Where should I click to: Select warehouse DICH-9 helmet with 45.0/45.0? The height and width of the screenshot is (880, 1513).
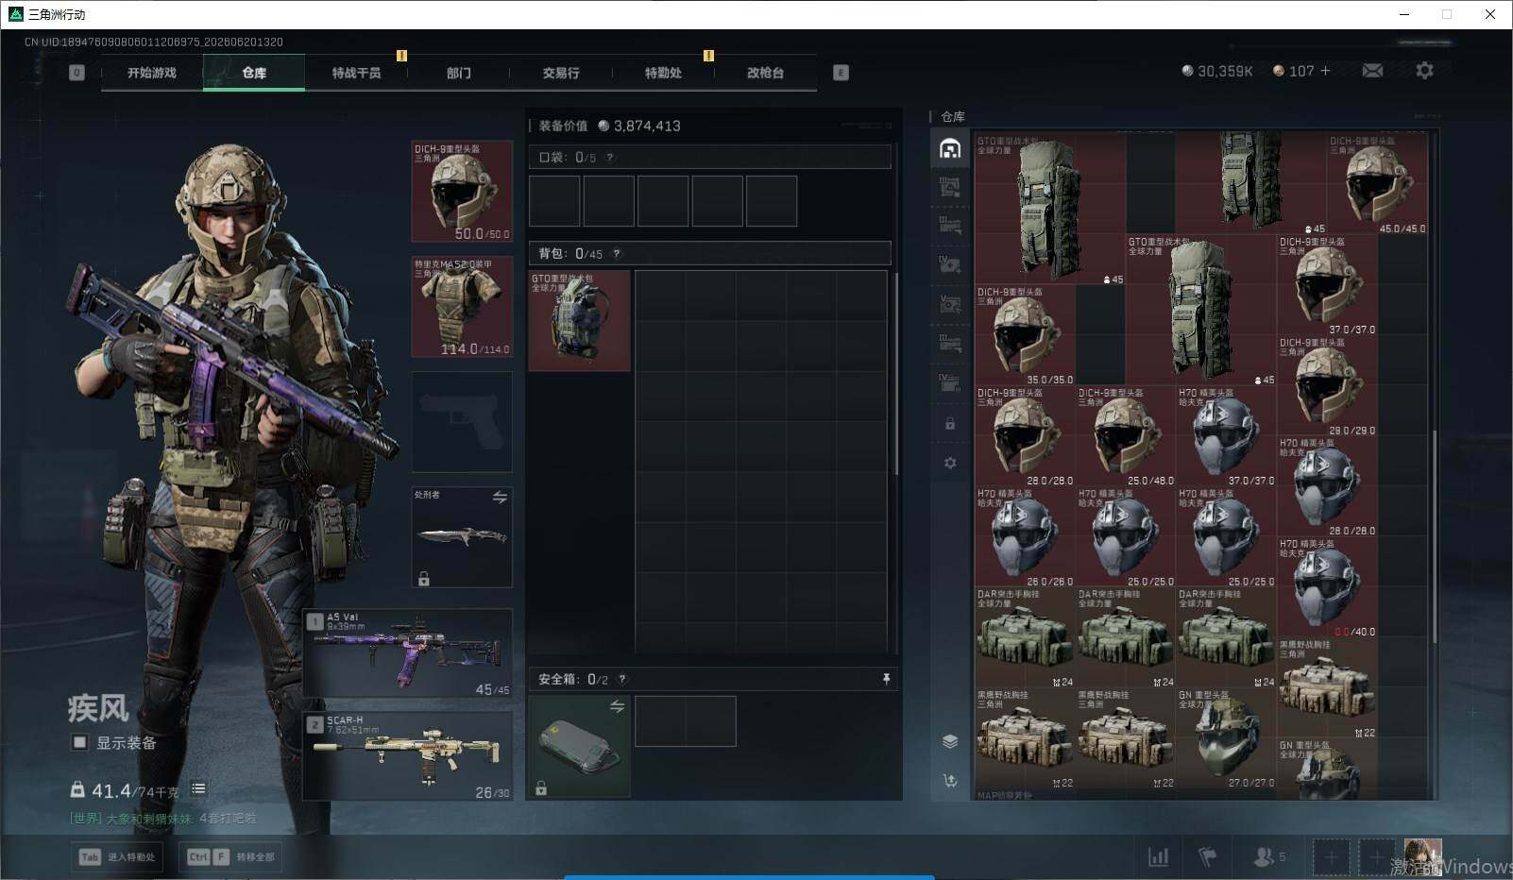pyautogui.click(x=1377, y=184)
